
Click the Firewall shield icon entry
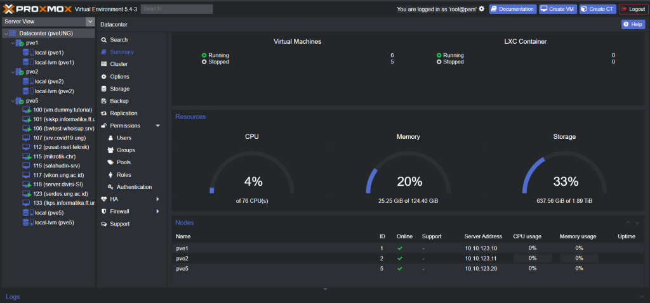[103, 212]
